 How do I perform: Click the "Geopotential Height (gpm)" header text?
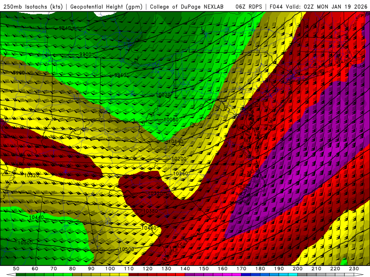(106, 7)
